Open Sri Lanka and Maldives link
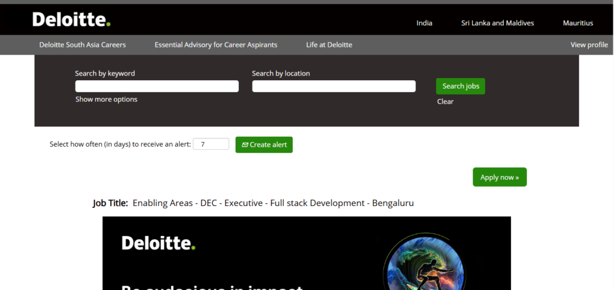614x290 pixels. (497, 23)
